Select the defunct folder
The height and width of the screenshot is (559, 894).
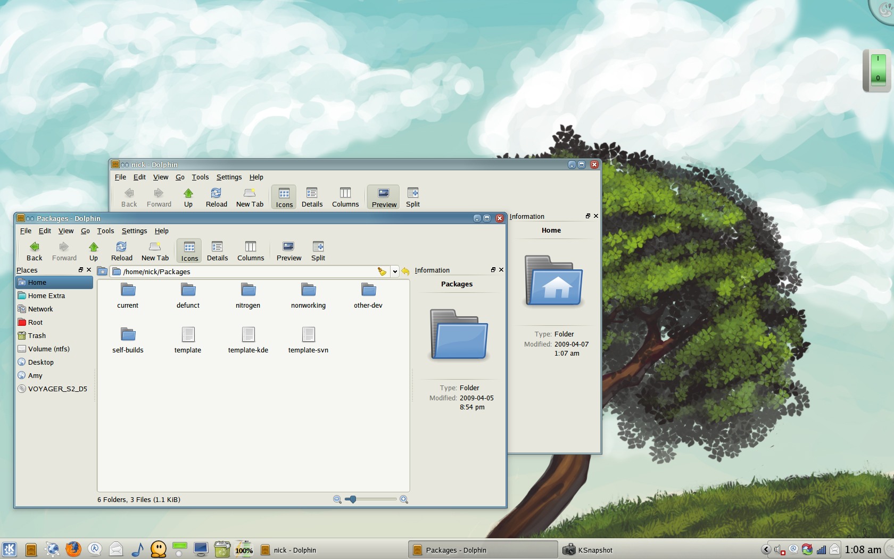coord(188,295)
